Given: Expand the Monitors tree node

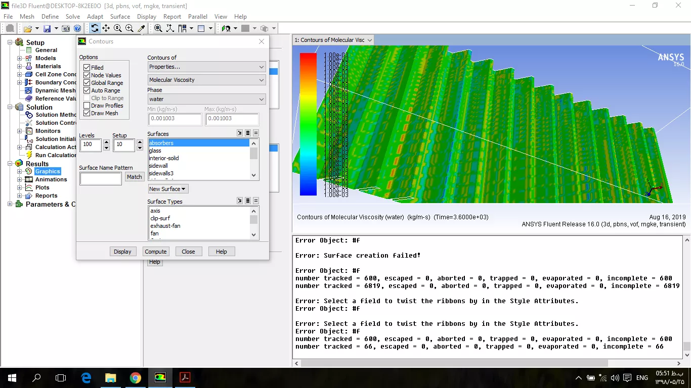Looking at the screenshot, I should (x=20, y=131).
